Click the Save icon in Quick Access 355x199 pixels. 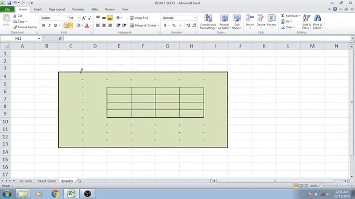(x=9, y=3)
